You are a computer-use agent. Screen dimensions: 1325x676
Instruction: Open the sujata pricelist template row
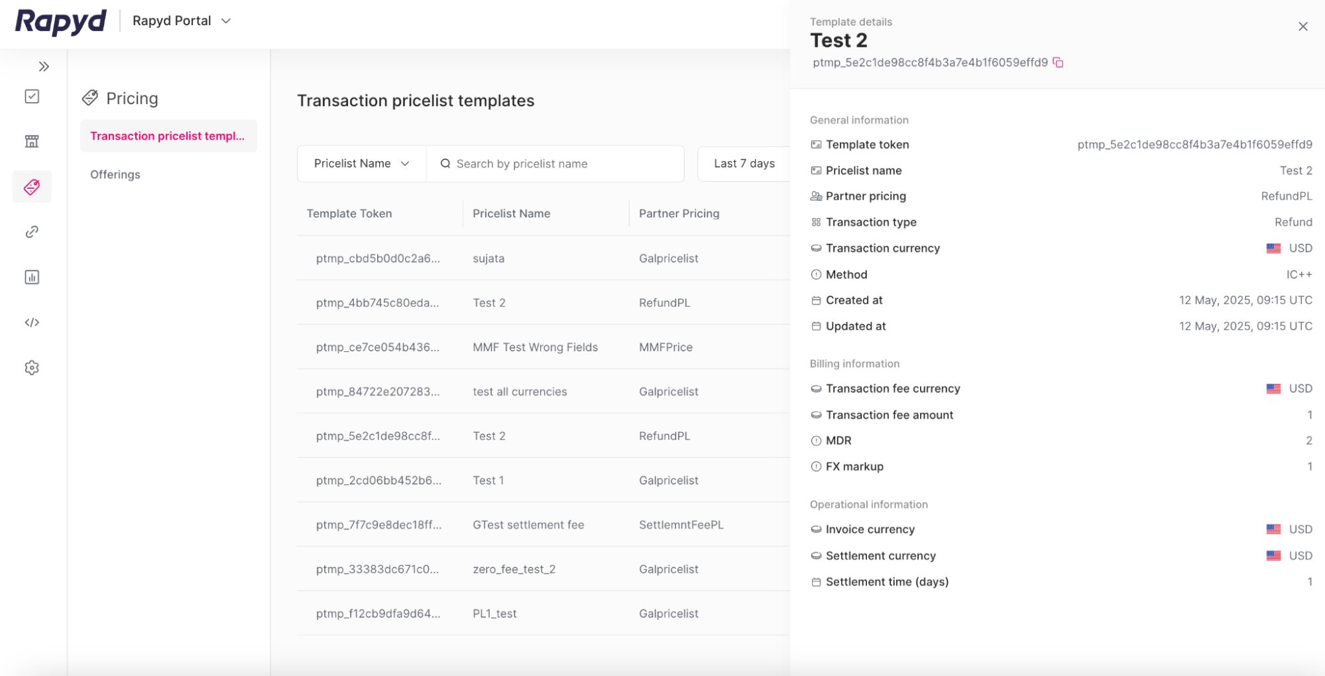click(489, 258)
